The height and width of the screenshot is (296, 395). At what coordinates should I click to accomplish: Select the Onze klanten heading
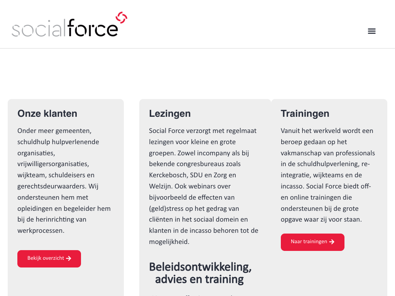(47, 114)
